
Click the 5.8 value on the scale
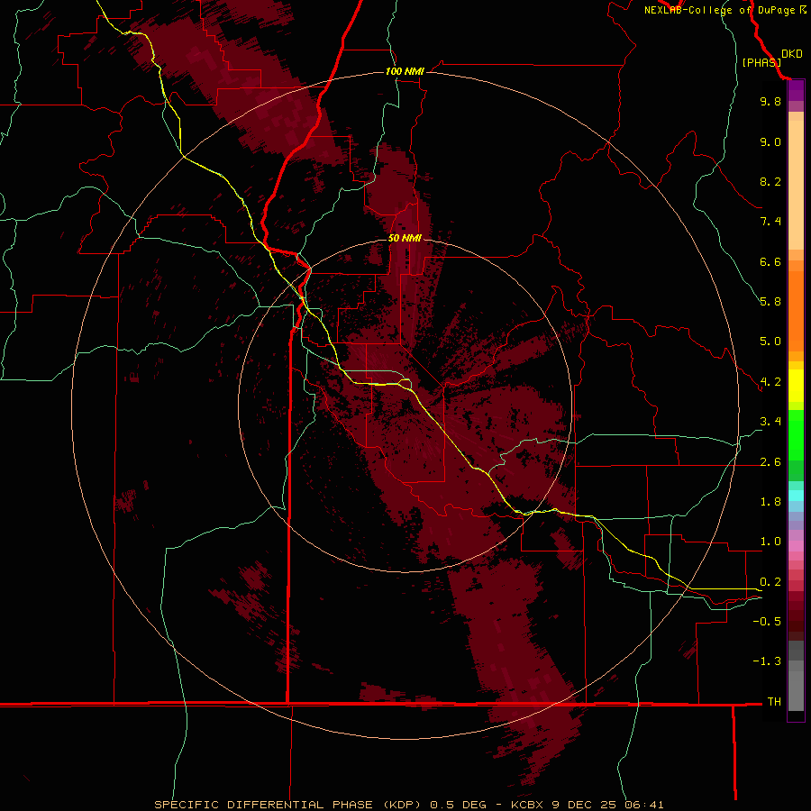point(770,302)
